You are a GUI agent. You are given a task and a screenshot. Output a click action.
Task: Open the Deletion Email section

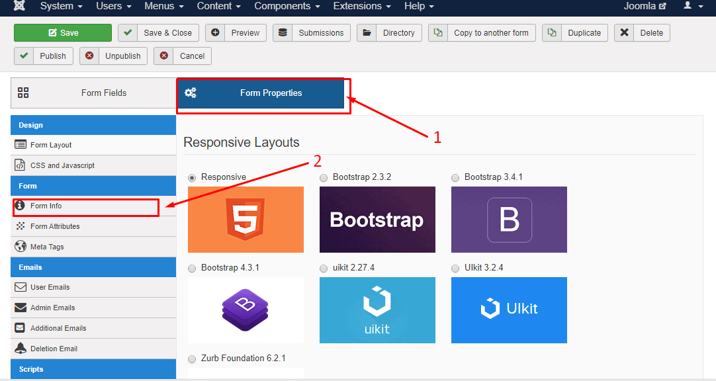coord(93,349)
